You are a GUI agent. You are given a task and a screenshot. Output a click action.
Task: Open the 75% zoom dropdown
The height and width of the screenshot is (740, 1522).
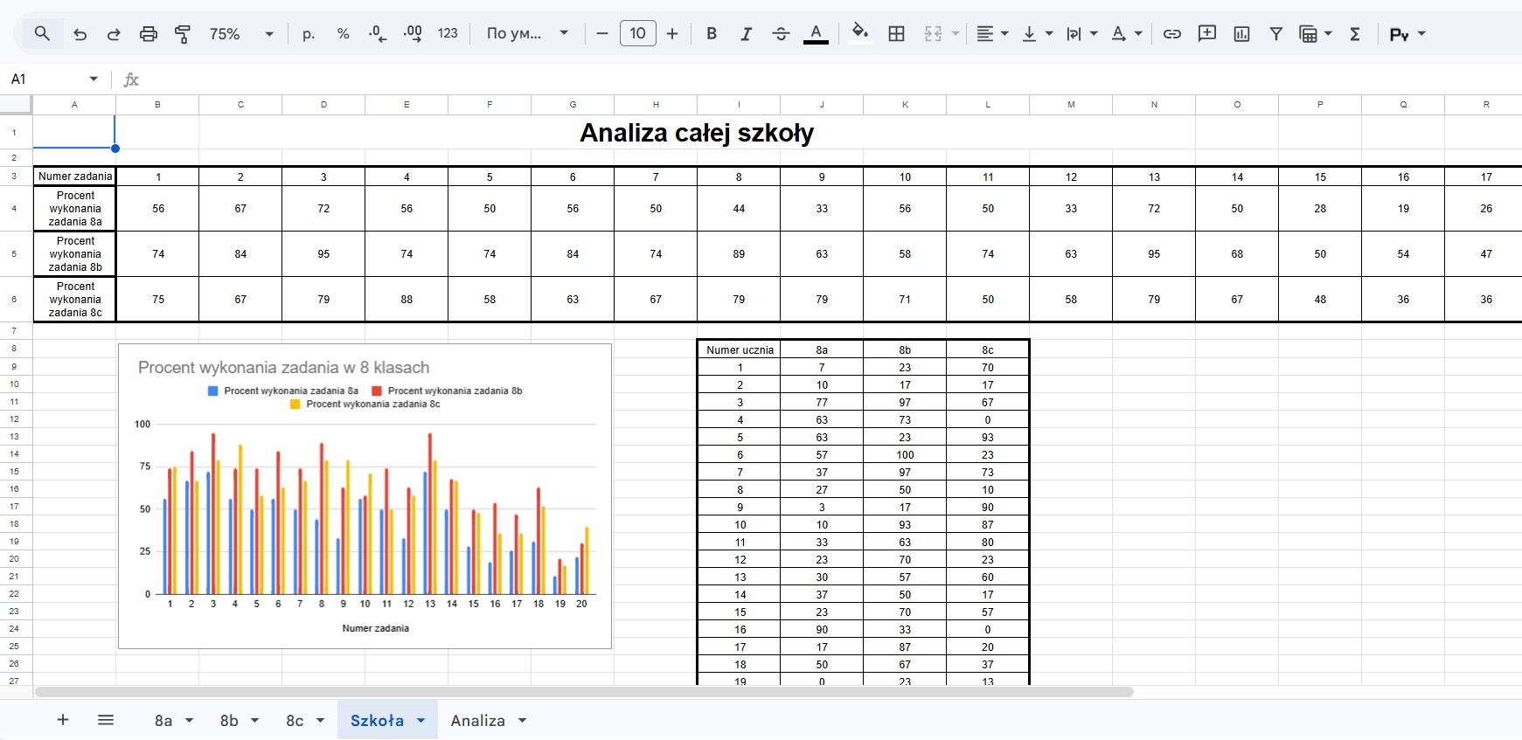[x=241, y=34]
